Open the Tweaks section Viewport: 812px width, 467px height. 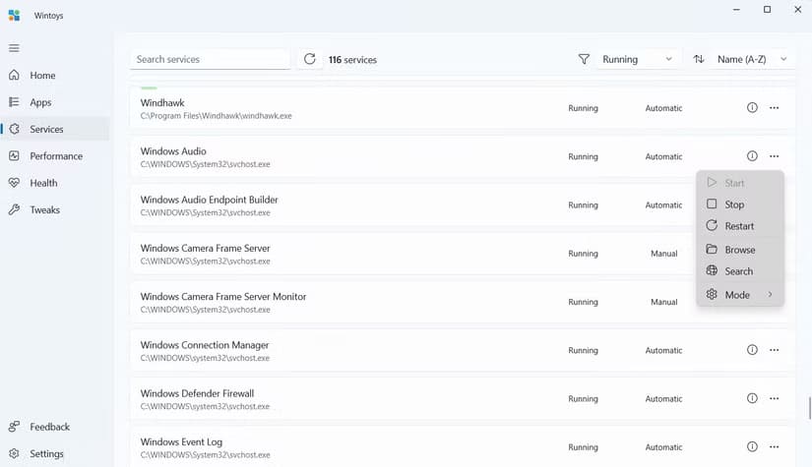point(44,209)
